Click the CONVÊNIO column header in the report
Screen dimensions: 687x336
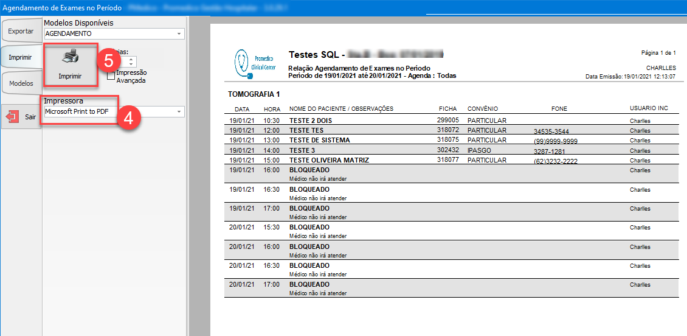483,109
